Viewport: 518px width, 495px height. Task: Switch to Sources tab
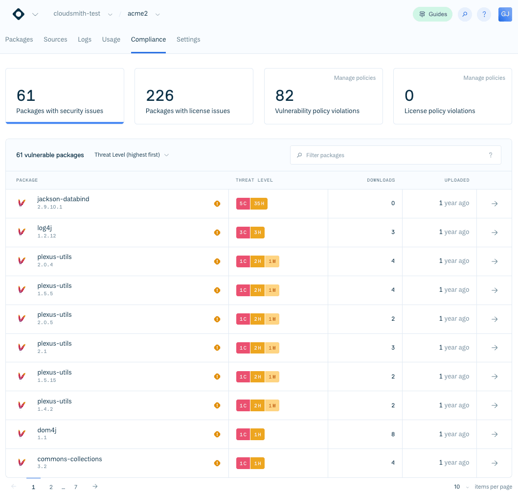pos(55,39)
